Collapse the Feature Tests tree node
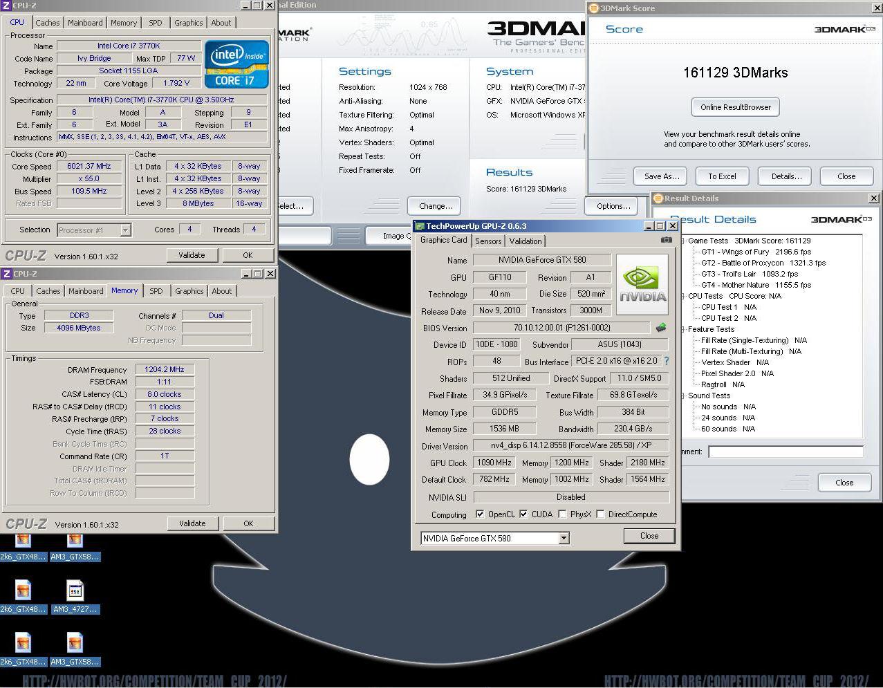The height and width of the screenshot is (688, 883). [682, 329]
